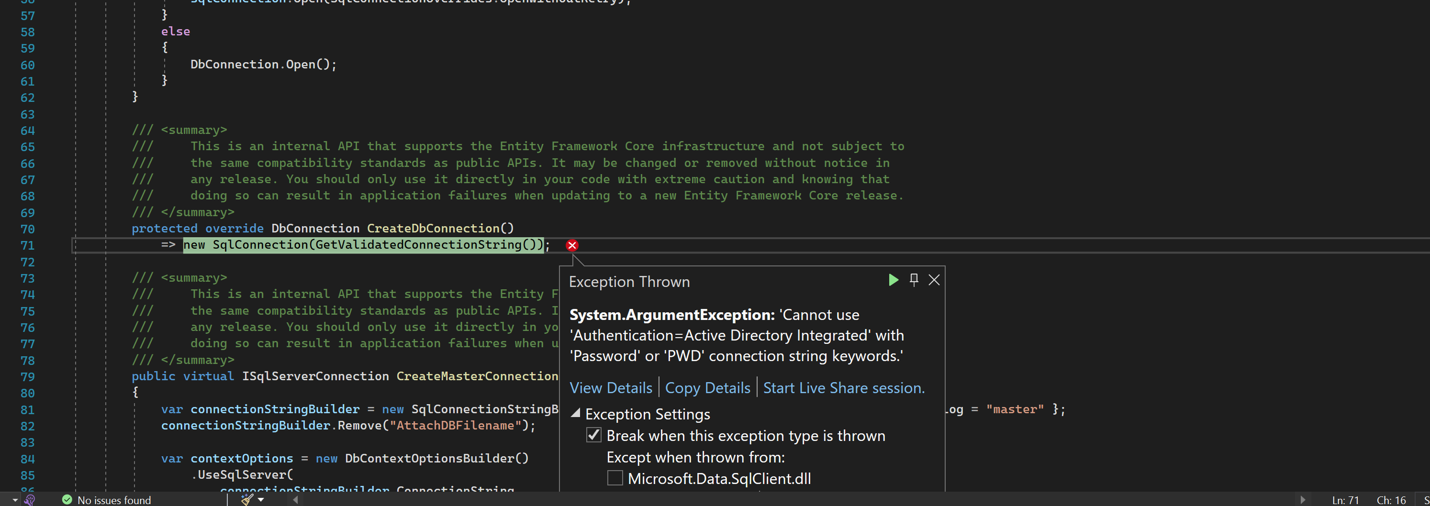Screen dimensions: 1430x506
Task: Open the code cleanup profile dropdown arrow
Action: [x=261, y=500]
